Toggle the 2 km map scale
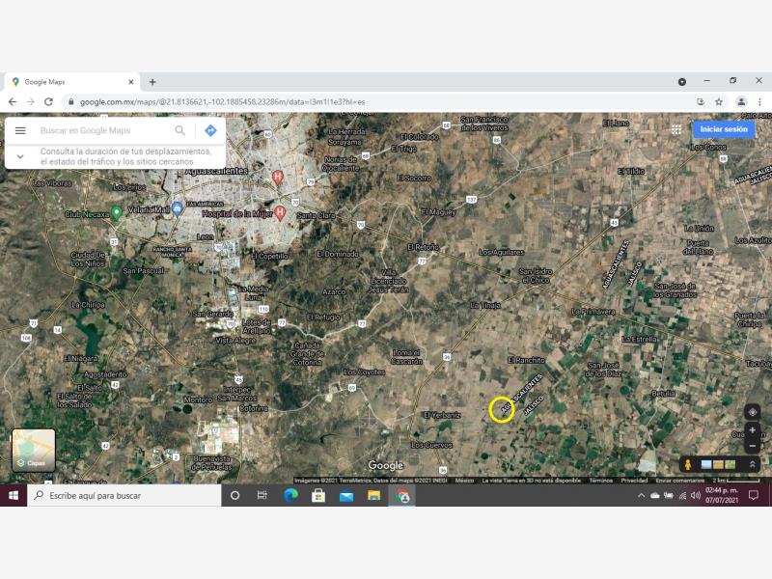The height and width of the screenshot is (579, 772). 735,480
